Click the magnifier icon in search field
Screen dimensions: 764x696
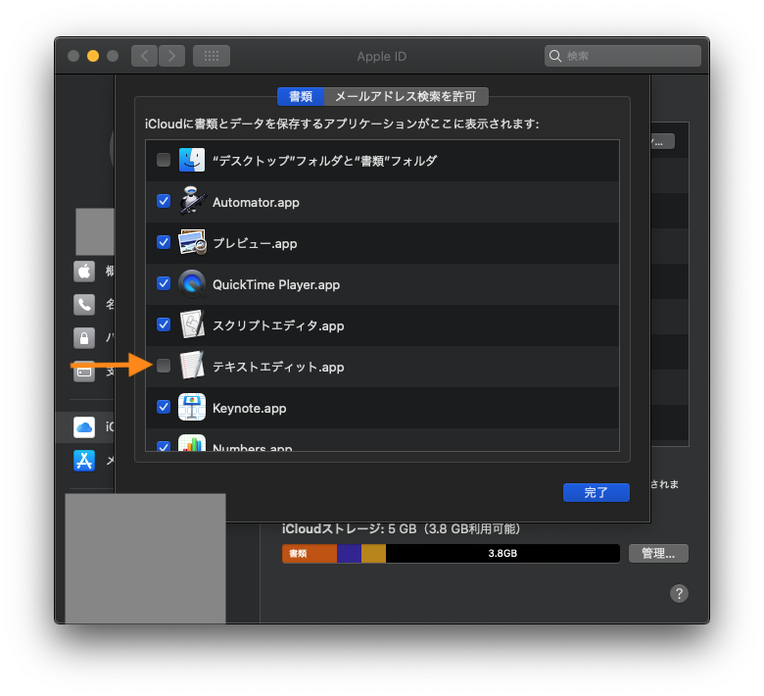pos(555,56)
